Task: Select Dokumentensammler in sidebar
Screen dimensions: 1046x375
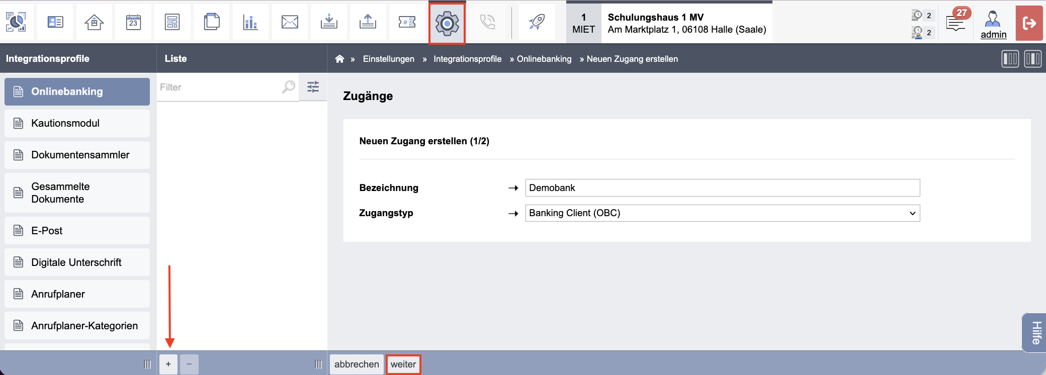Action: pos(77,155)
